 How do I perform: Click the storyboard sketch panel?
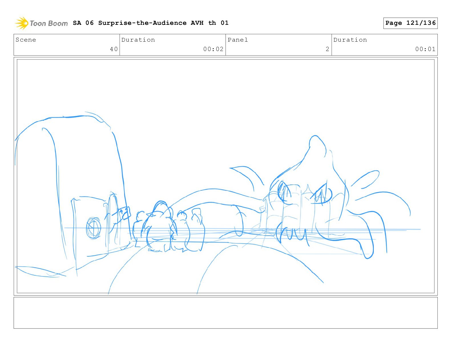click(x=226, y=176)
